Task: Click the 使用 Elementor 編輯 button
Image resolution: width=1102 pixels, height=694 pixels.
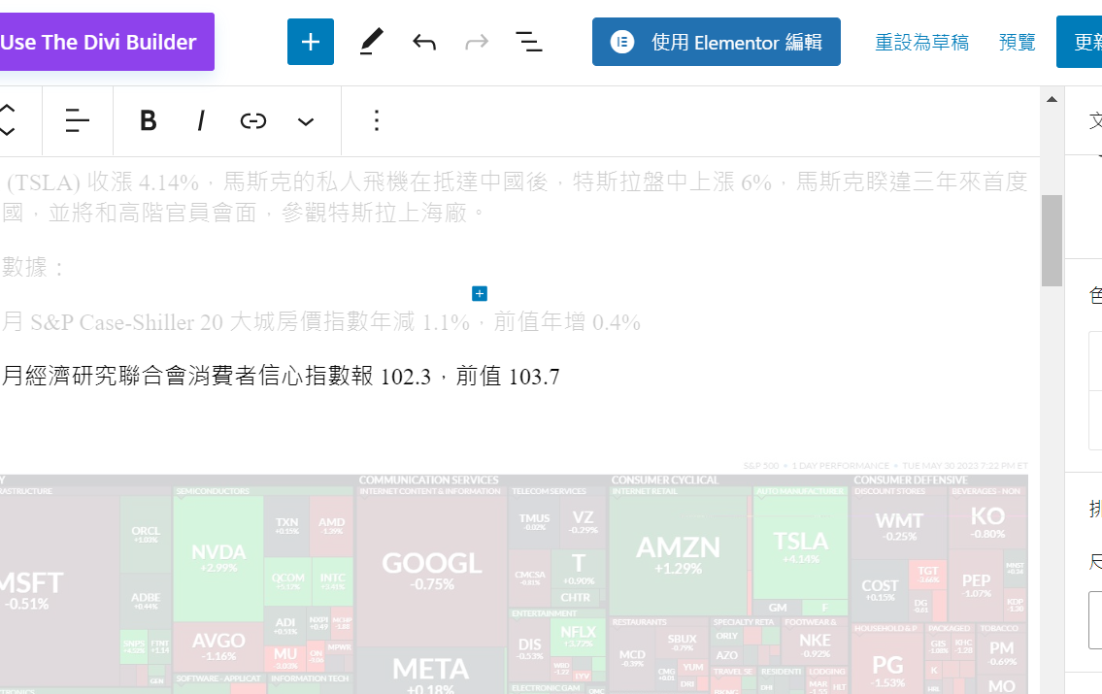Action: (x=717, y=42)
